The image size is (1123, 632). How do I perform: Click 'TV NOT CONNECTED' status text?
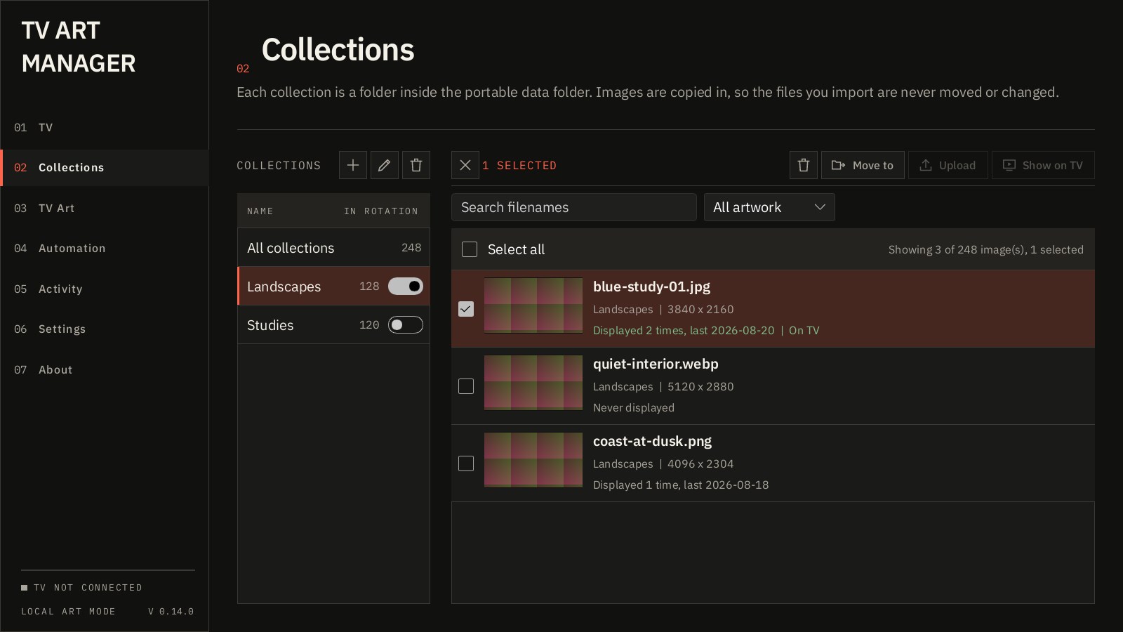[x=88, y=587]
